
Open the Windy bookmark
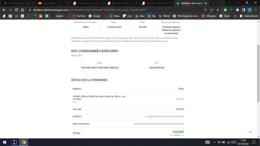click(164, 16)
